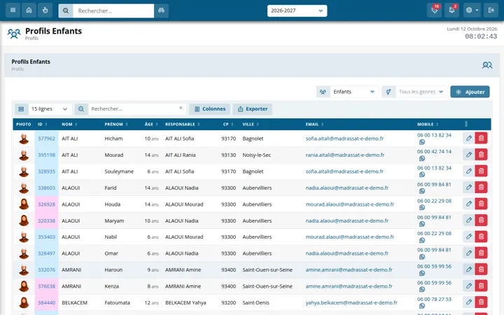Edit the profile of AIT ALI Hicham
504x315 pixels.
click(469, 138)
